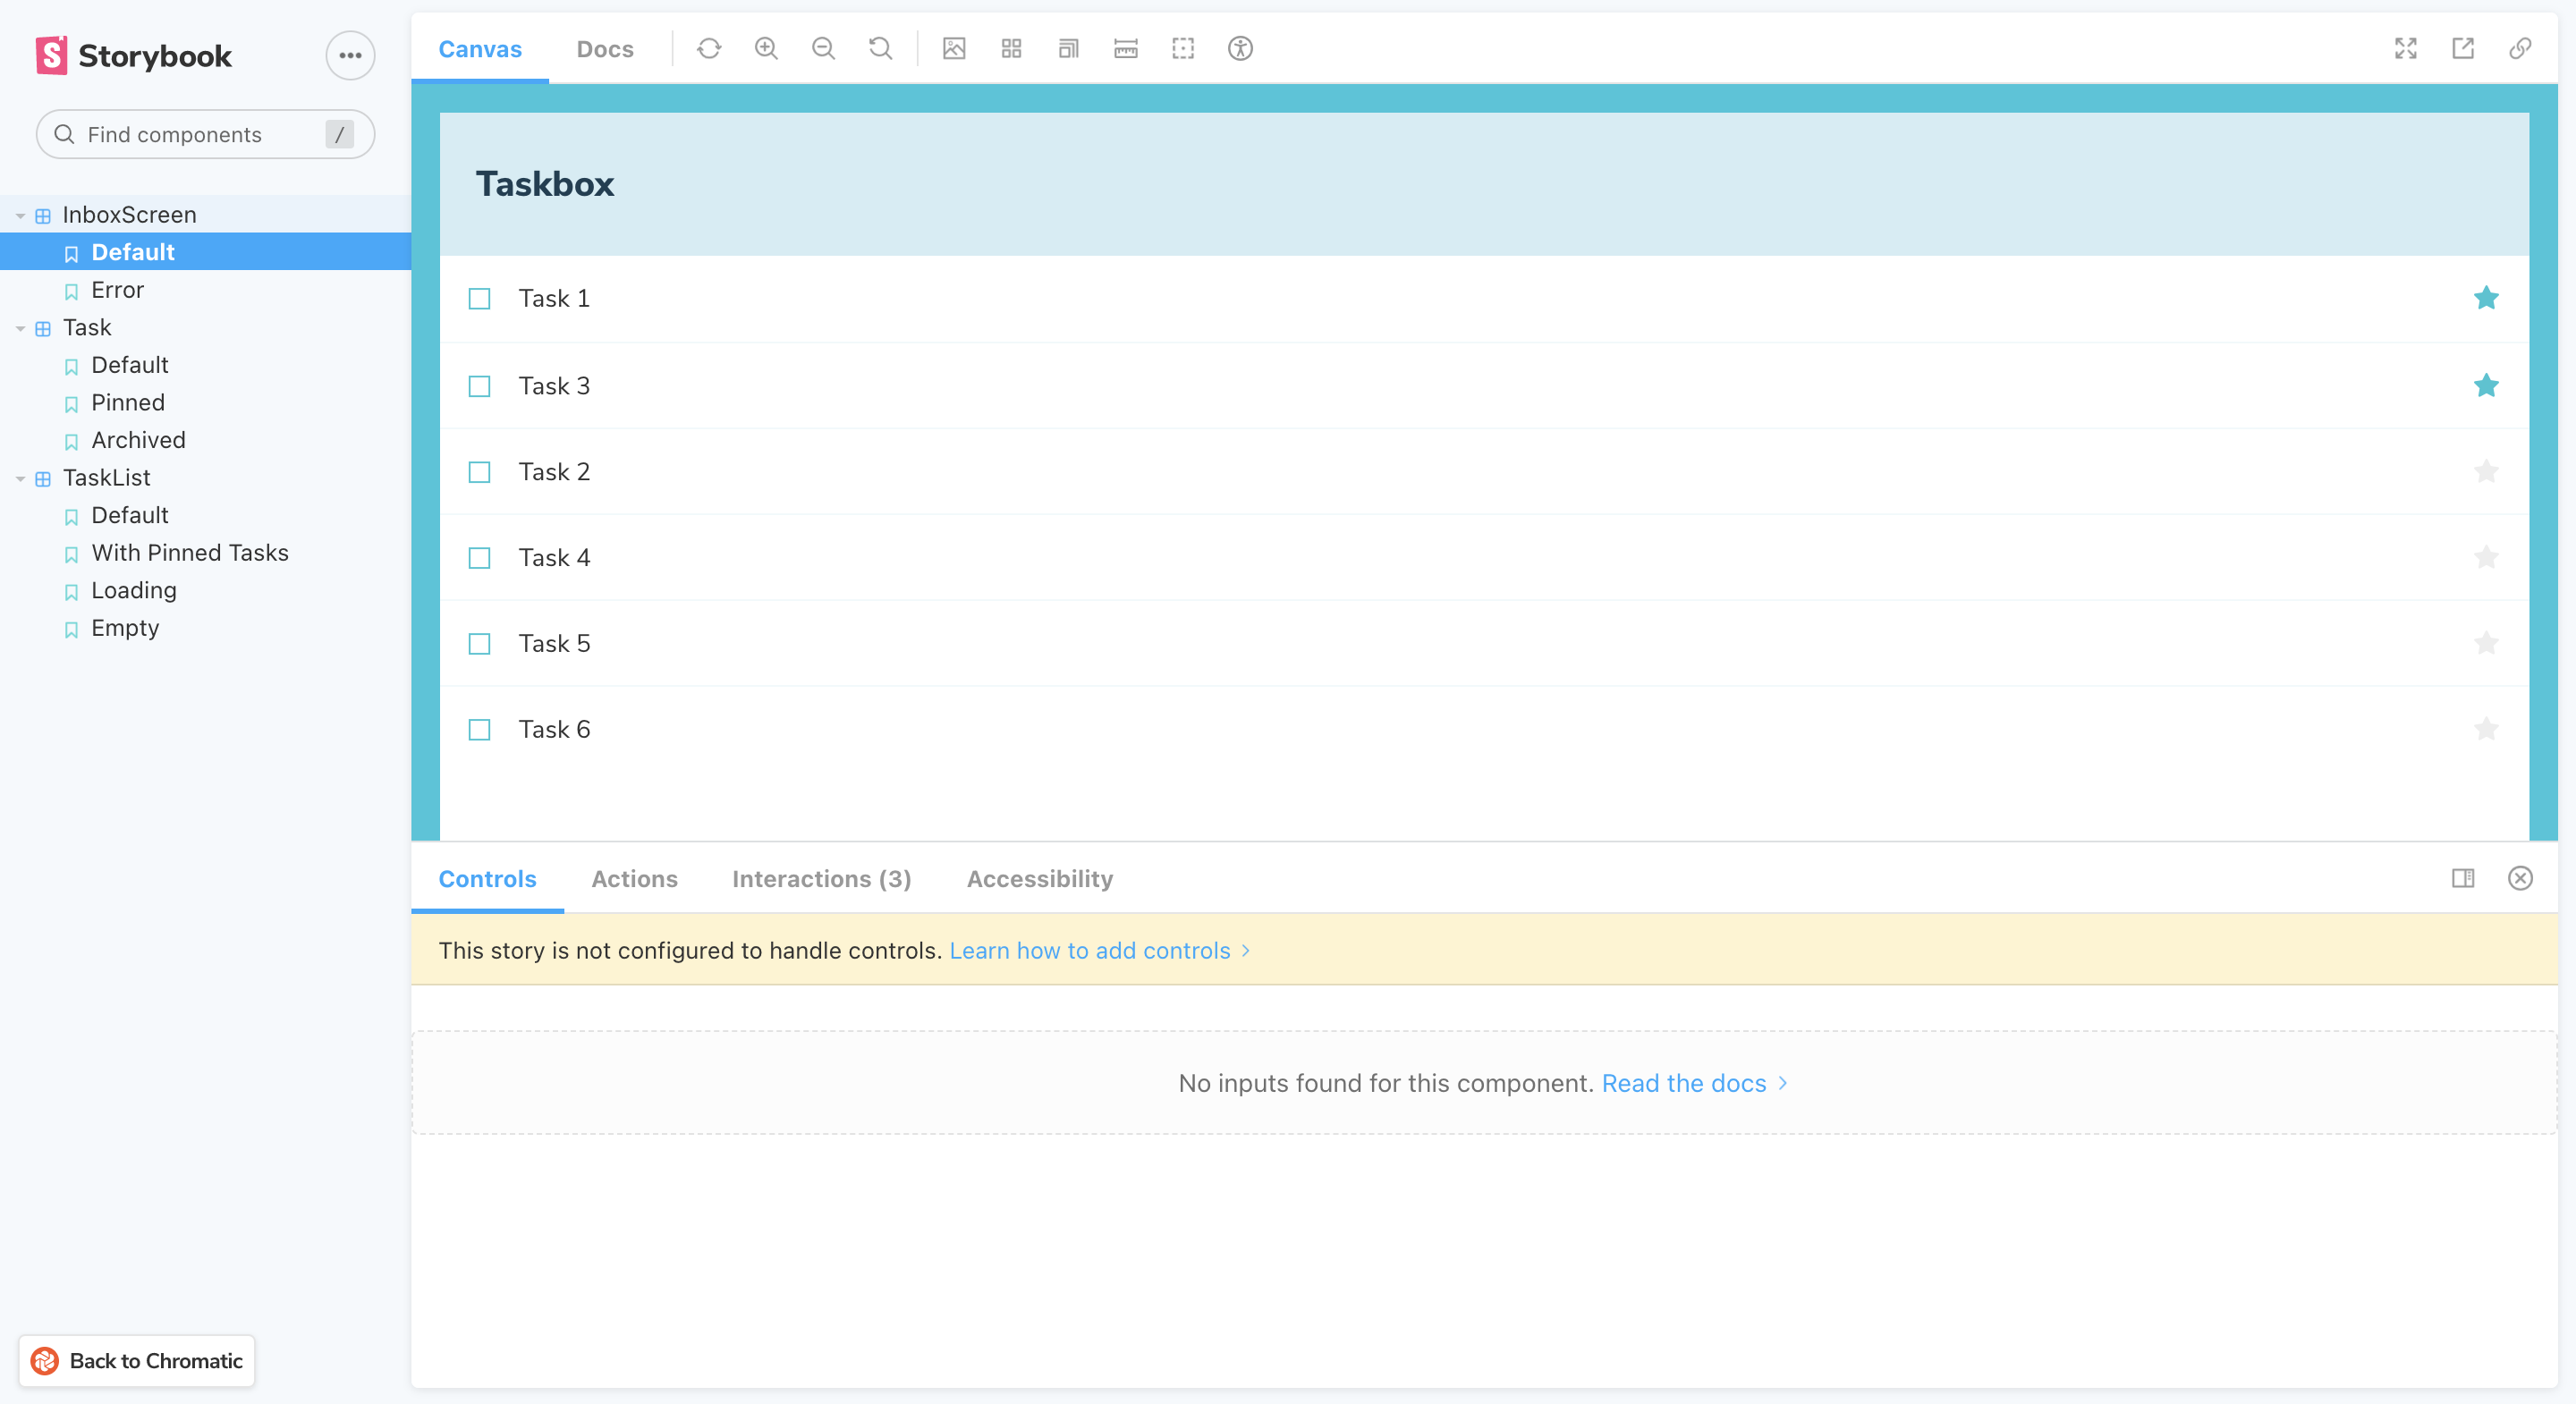Click the remount component reload icon

[709, 48]
